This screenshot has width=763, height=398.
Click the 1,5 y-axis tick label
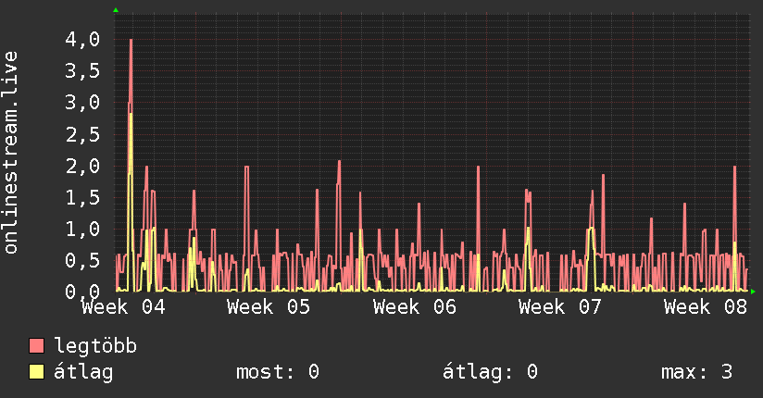[82, 197]
